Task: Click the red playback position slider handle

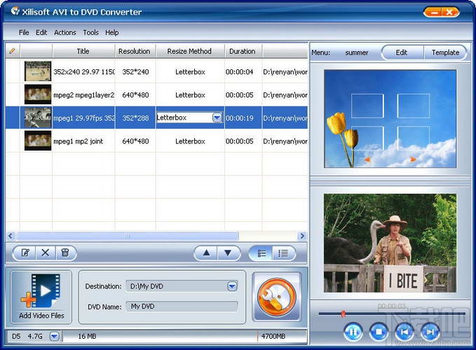Action: coord(343,314)
